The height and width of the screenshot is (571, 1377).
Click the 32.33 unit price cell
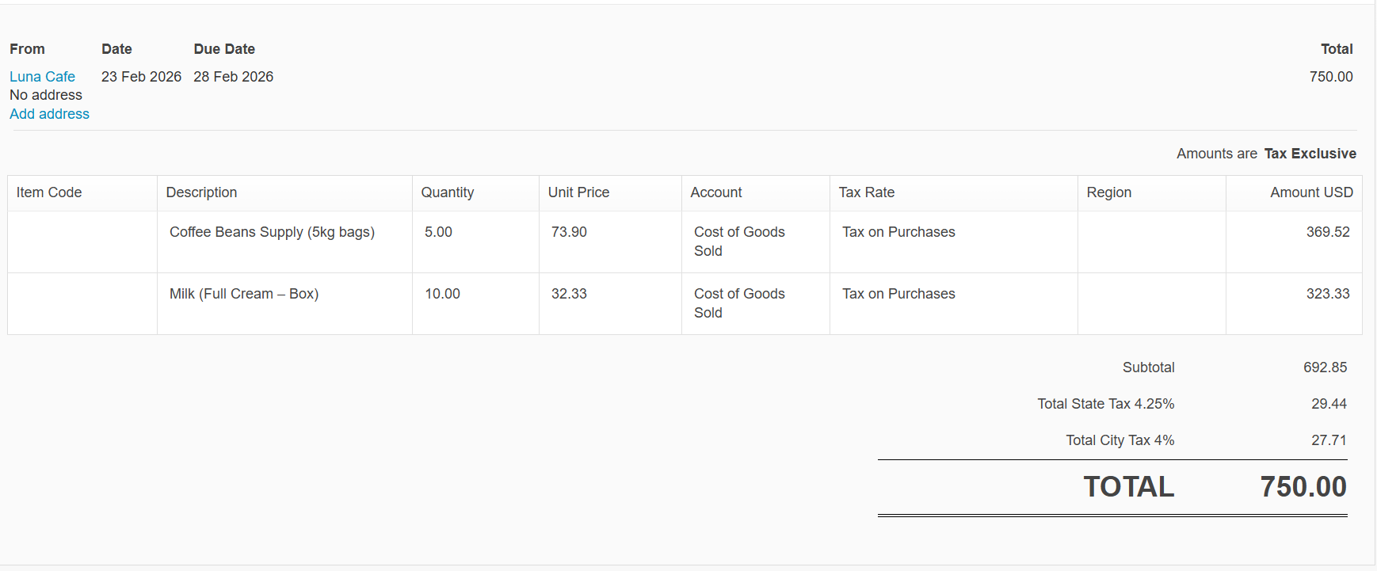click(x=569, y=294)
